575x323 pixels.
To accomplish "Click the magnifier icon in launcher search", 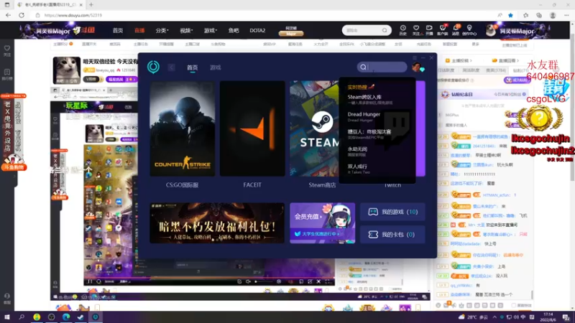I will point(363,67).
